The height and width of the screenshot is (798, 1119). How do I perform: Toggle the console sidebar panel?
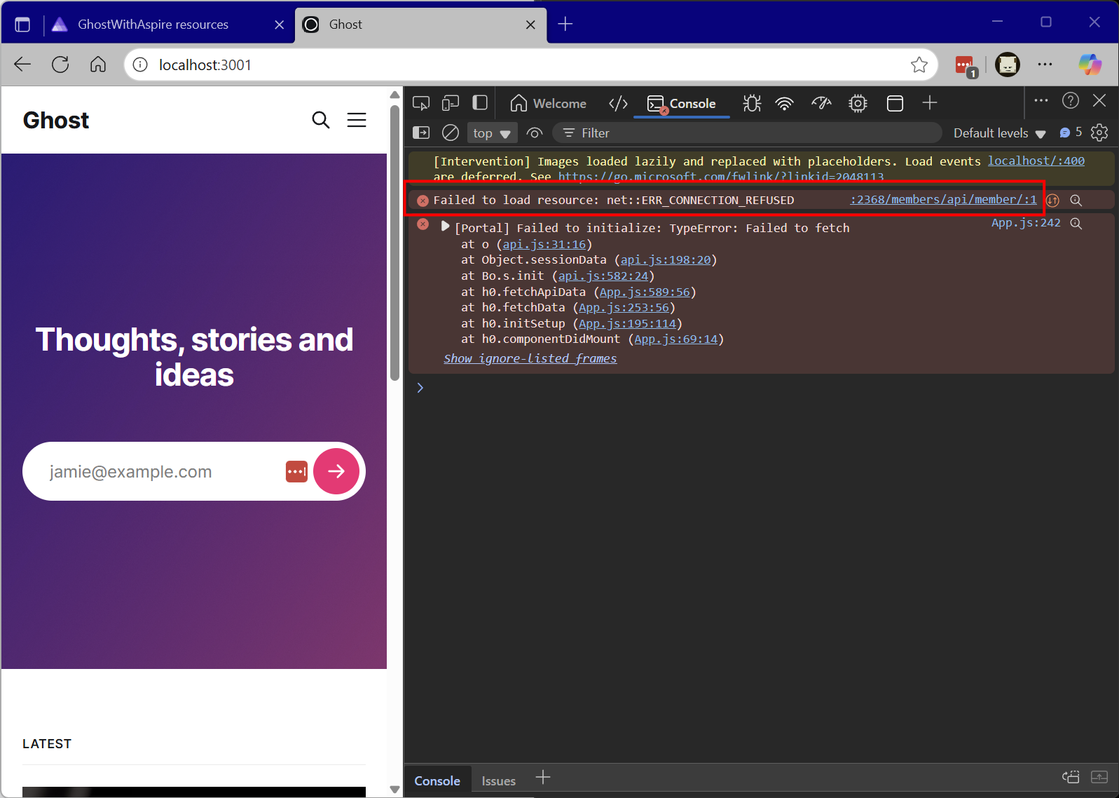click(421, 133)
